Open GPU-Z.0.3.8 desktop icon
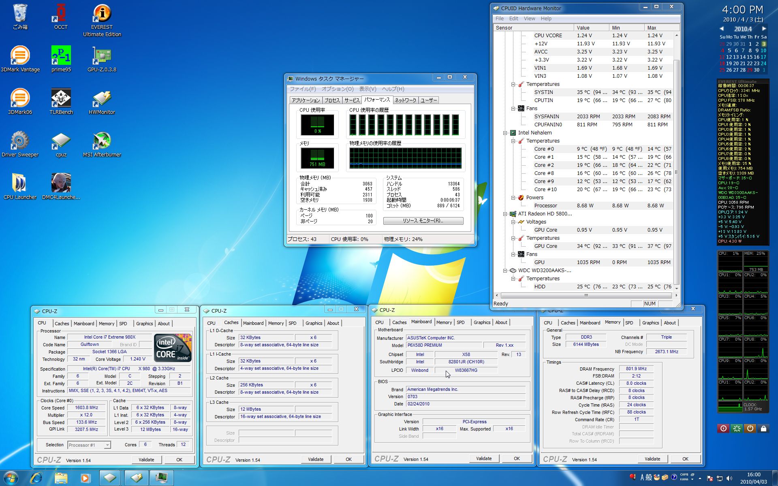This screenshot has height=486, width=778. point(102,59)
